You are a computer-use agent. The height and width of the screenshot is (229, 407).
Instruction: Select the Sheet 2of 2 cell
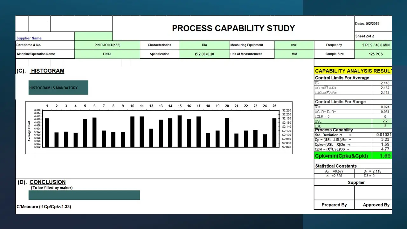373,36
